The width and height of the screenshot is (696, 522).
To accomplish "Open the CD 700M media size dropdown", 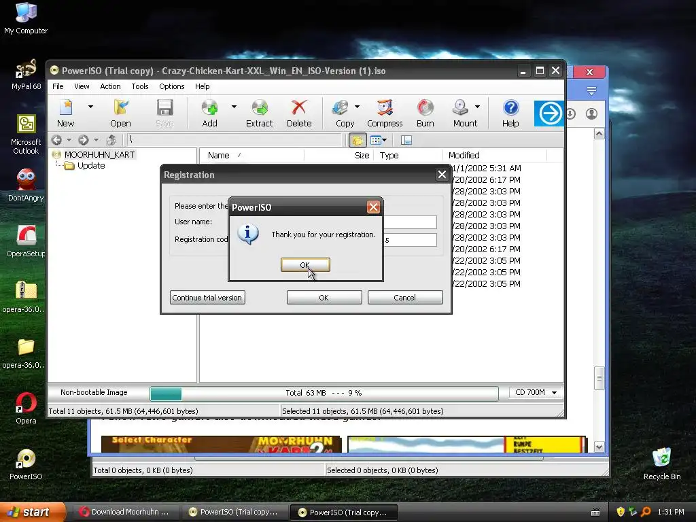I will point(536,392).
